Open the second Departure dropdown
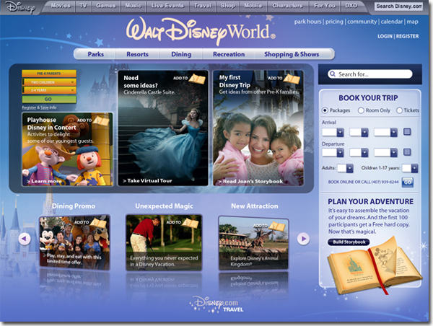This screenshot has width=433, height=326. 359,152
